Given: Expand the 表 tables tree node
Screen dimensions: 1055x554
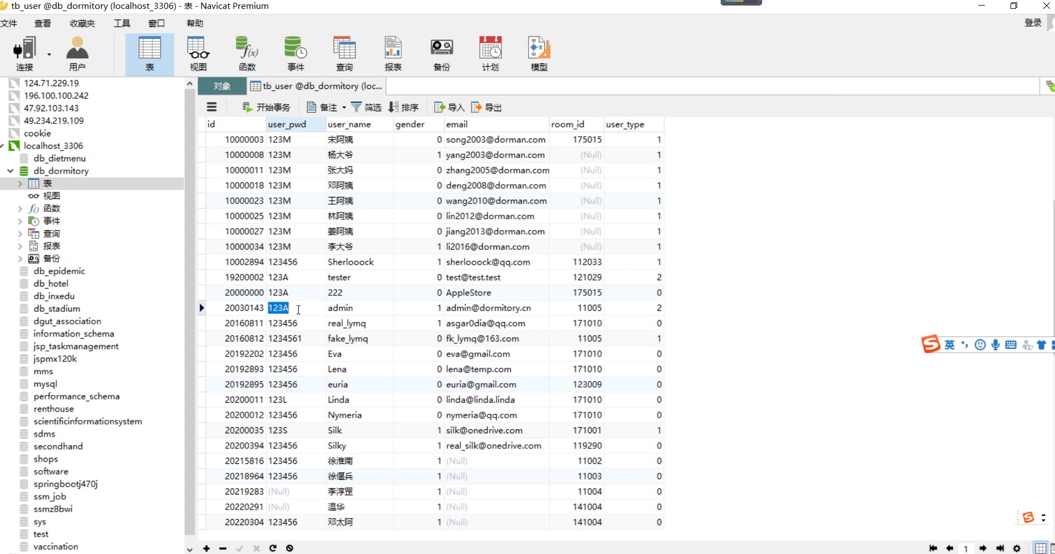Looking at the screenshot, I should point(20,184).
